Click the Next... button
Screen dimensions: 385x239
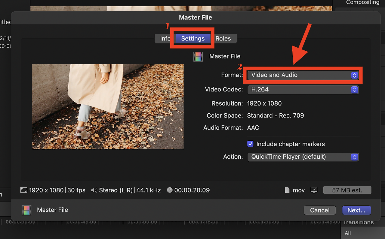[x=356, y=210]
